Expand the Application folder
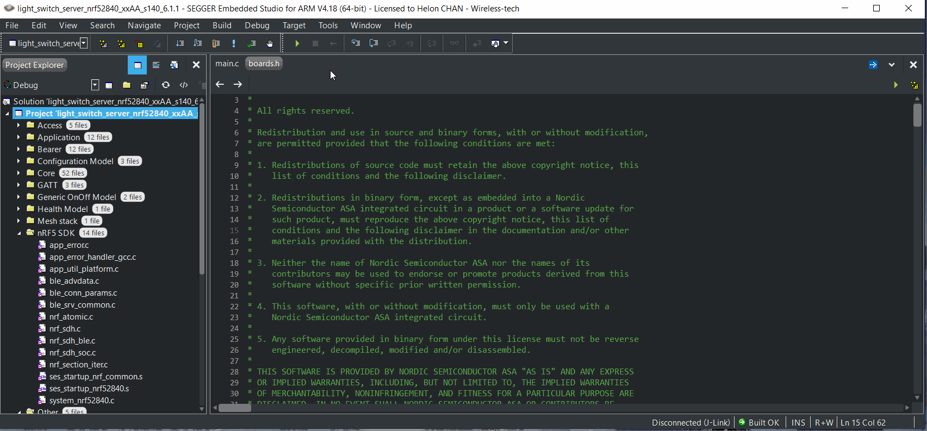Screen dimensions: 927x431 tap(18, 138)
